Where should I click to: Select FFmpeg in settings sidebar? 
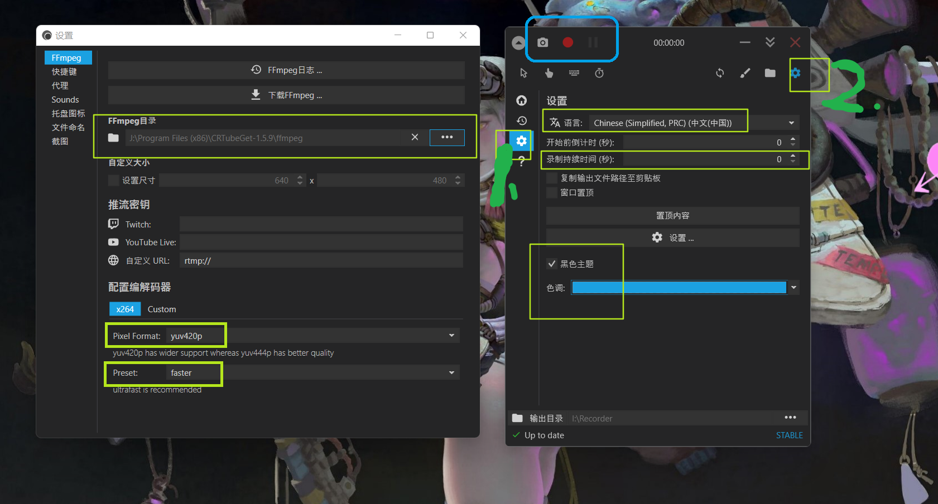[68, 57]
